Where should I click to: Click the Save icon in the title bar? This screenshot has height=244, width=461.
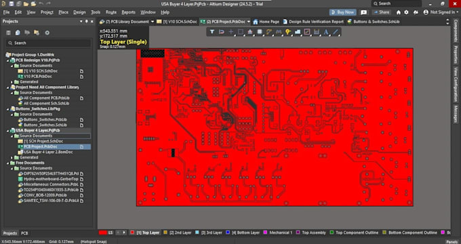click(11, 4)
